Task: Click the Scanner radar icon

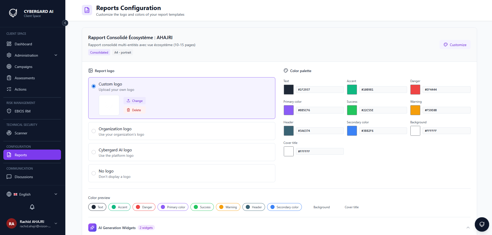Action: coord(9,133)
